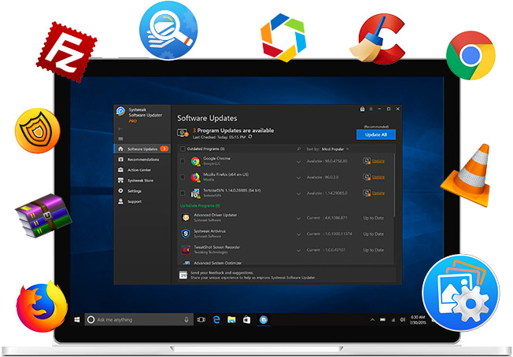This screenshot has height=357, width=513.
Task: Open the title bar menu lines icon
Action: [x=371, y=109]
